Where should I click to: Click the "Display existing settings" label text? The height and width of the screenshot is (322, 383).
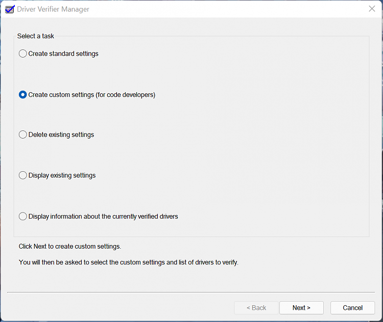pos(62,175)
